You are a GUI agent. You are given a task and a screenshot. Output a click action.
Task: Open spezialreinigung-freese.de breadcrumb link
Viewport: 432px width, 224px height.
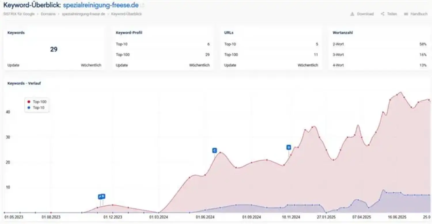[x=83, y=14]
